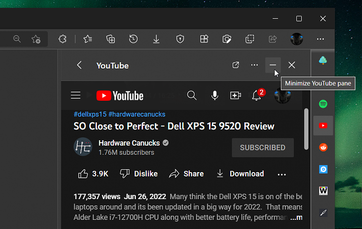Screen dimensions: 362x229
Task: Open YouTube notifications bell
Action: click(257, 95)
